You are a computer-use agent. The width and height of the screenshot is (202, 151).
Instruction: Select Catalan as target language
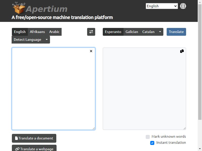pyautogui.click(x=148, y=32)
